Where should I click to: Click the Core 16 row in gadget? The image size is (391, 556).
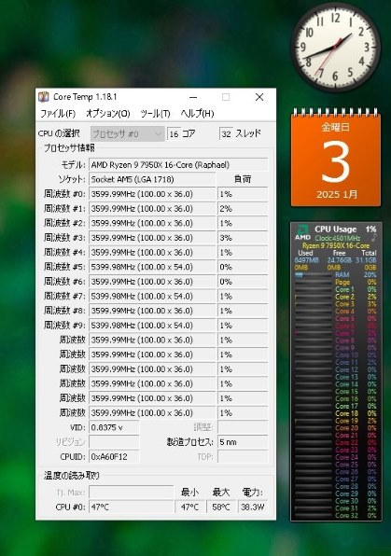click(x=336, y=398)
